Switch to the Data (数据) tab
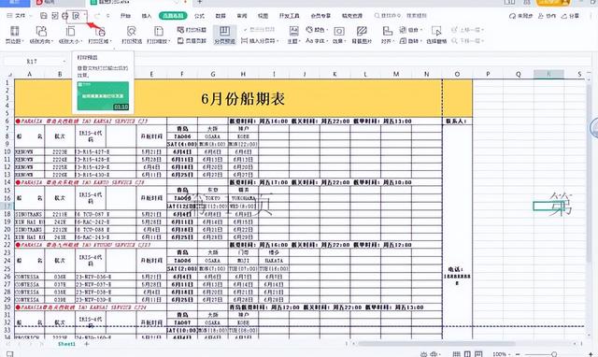Screen dimensions: 598x357 point(221,16)
